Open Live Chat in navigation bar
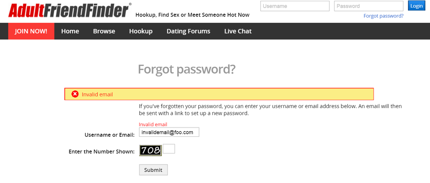Viewport: 430px width, 183px height. pyautogui.click(x=238, y=31)
